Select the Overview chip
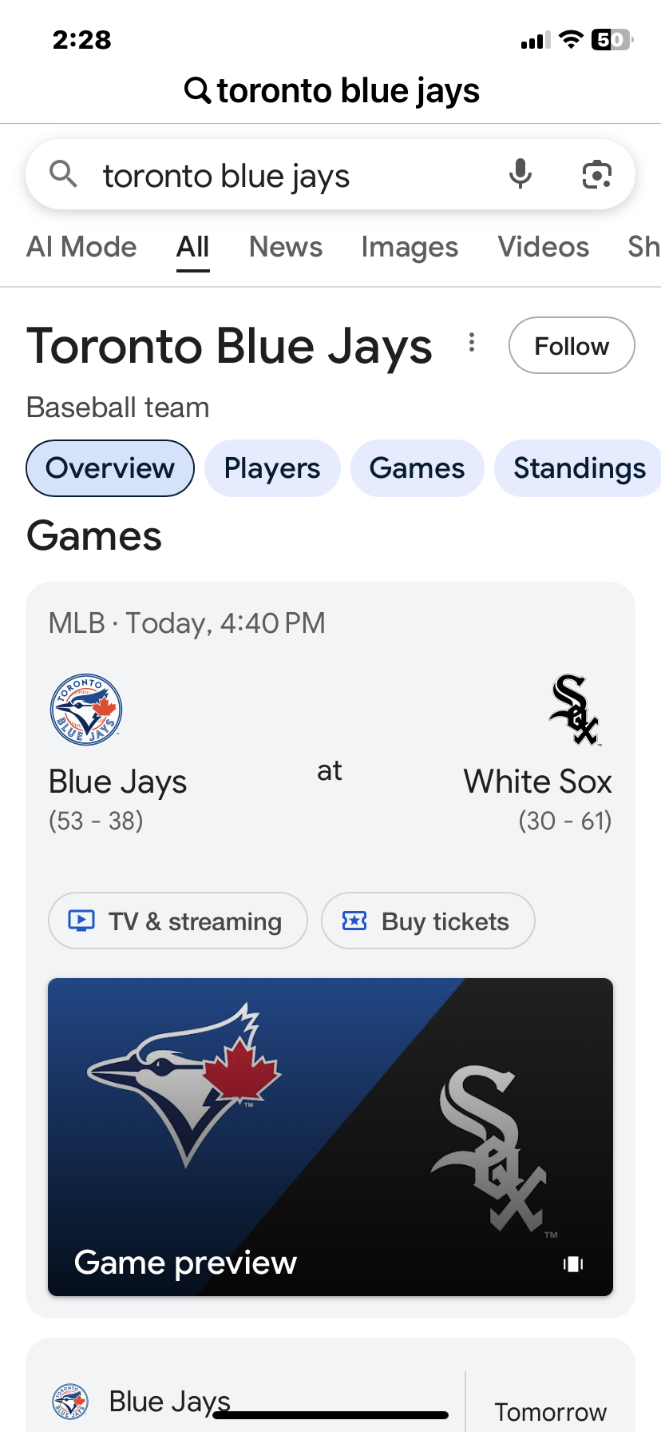 point(110,468)
